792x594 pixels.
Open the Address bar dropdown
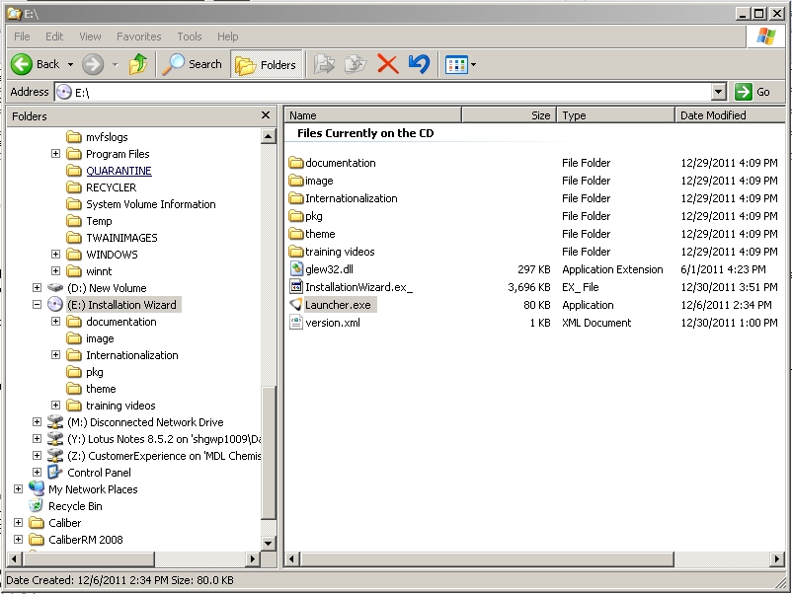tap(718, 92)
